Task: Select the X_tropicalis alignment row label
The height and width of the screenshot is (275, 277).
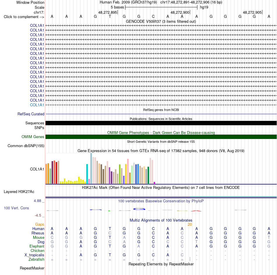Action: 34,255
